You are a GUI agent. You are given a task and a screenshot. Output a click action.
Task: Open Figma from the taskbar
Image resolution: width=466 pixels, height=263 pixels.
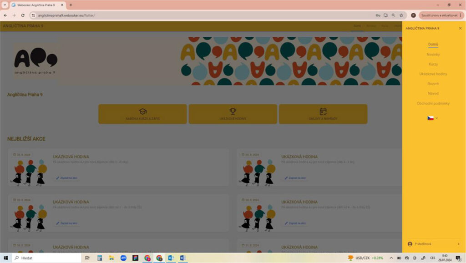[135, 258]
